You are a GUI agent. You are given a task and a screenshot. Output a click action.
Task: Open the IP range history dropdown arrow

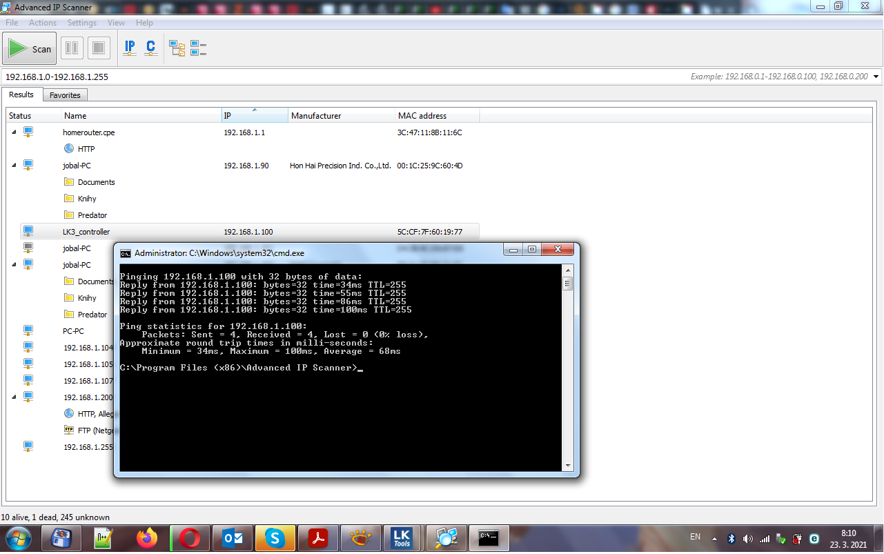[x=876, y=77]
